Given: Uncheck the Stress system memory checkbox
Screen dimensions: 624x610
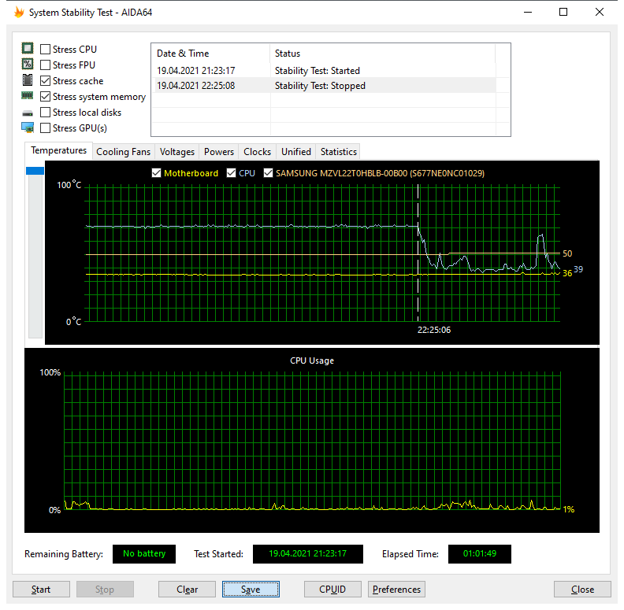Looking at the screenshot, I should 46,97.
